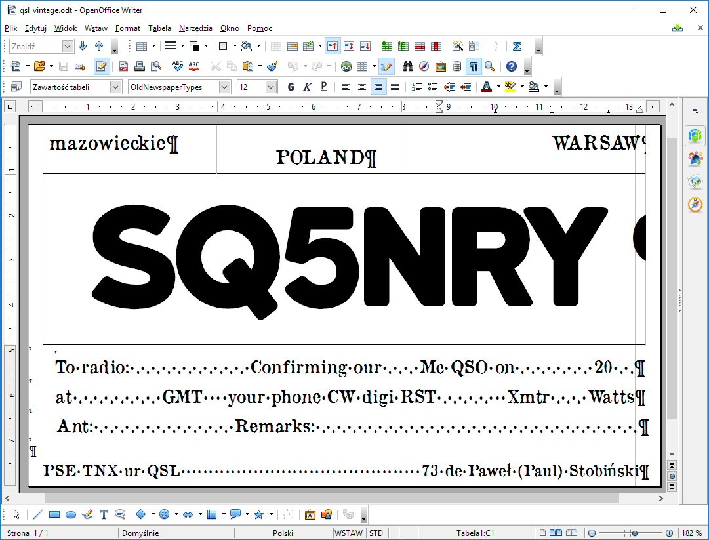The height and width of the screenshot is (540, 709).
Task: Click the Polski language status field
Action: tap(283, 533)
